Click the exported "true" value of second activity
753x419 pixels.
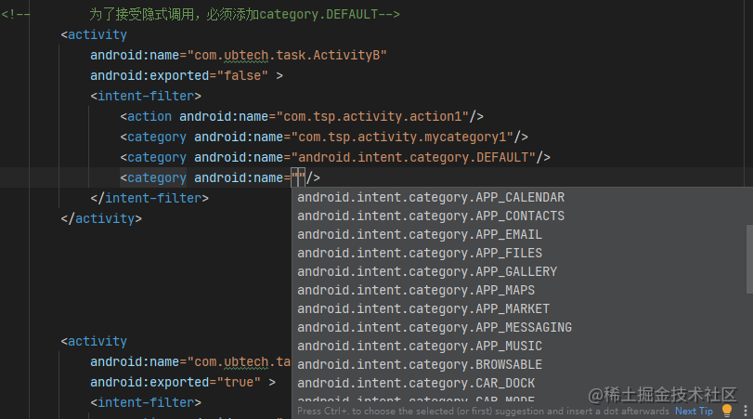click(239, 383)
